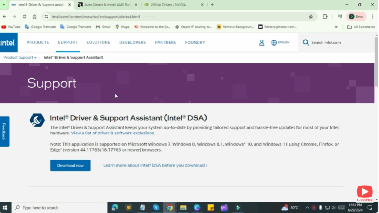Click the globe language icon
This screenshot has width=379, height=213.
pos(274,43)
